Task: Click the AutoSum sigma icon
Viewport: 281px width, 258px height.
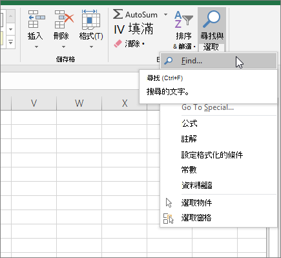Action: (x=118, y=14)
